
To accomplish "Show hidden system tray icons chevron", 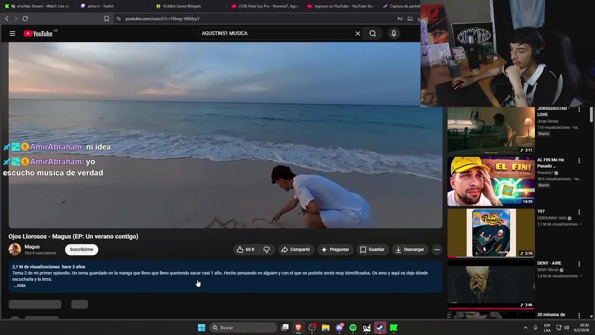I will pyautogui.click(x=525, y=328).
